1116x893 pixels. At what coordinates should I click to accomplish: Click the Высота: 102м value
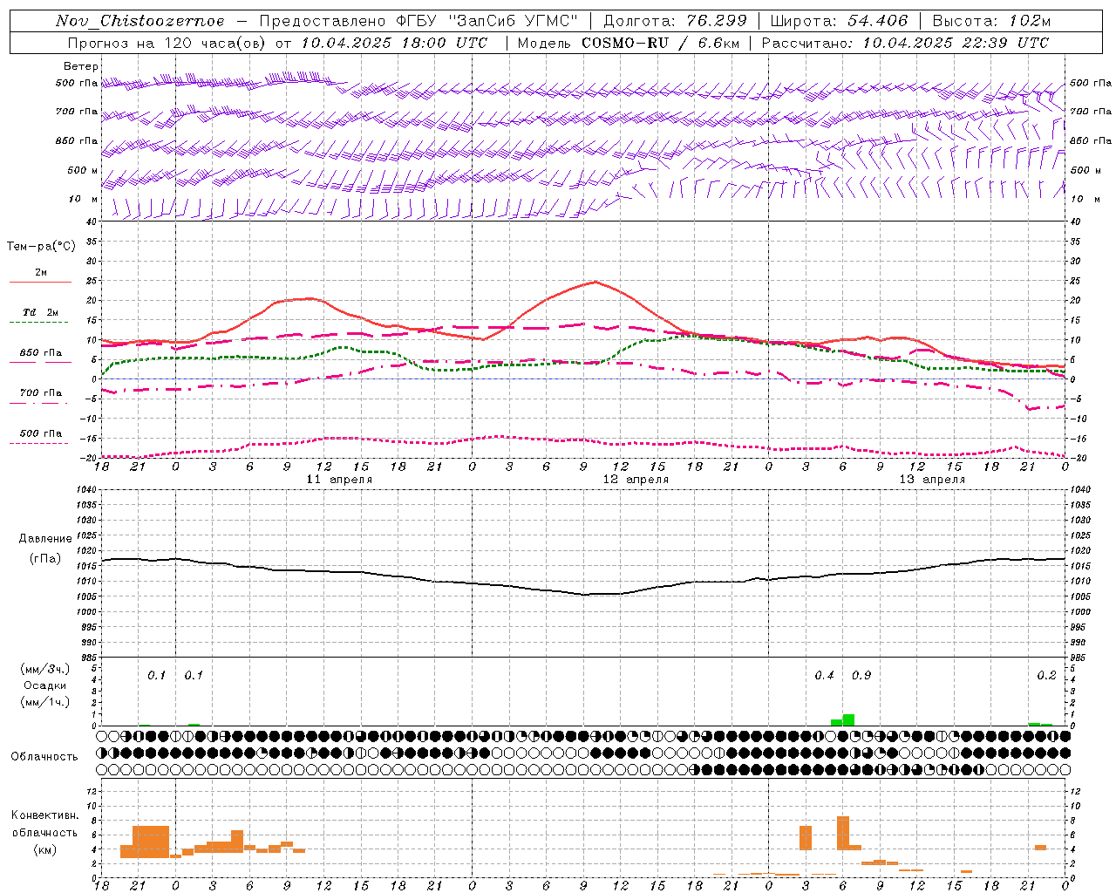[x=991, y=21]
